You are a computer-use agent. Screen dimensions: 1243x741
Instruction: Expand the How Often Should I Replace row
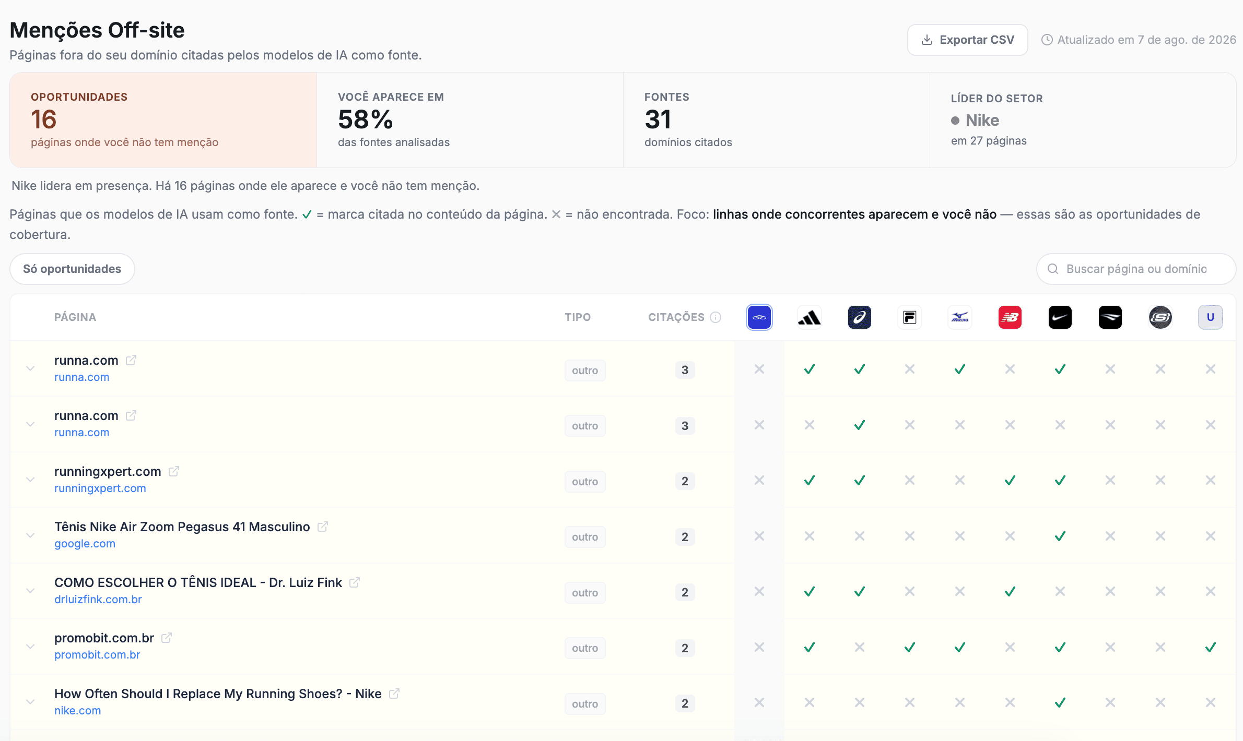pyautogui.click(x=30, y=702)
